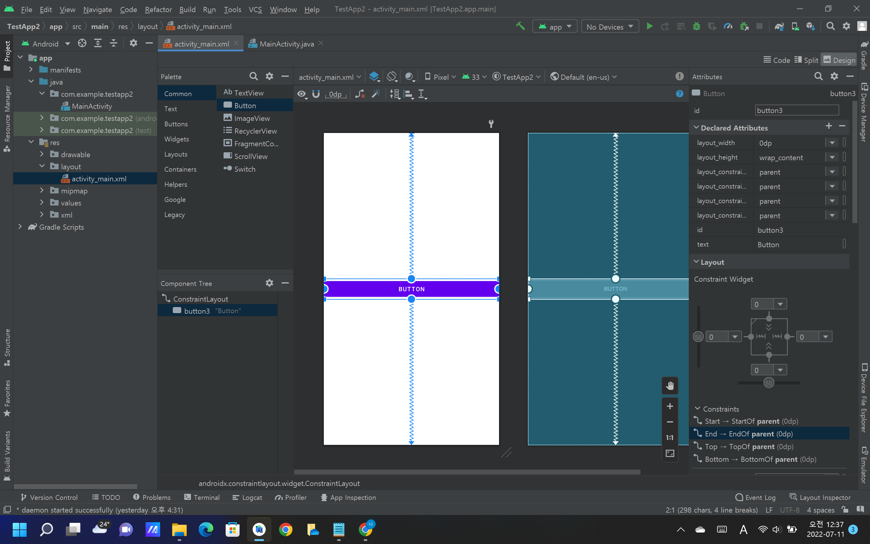Click the Sync Project with Gradle icon
The height and width of the screenshot is (544, 870).
(779, 27)
